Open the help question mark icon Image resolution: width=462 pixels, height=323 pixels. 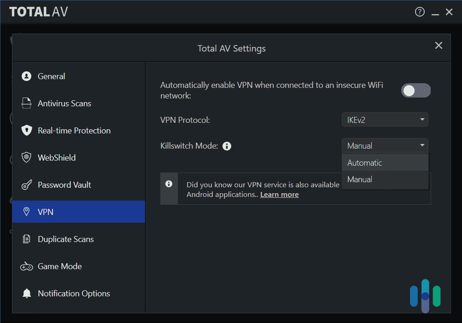tap(420, 12)
